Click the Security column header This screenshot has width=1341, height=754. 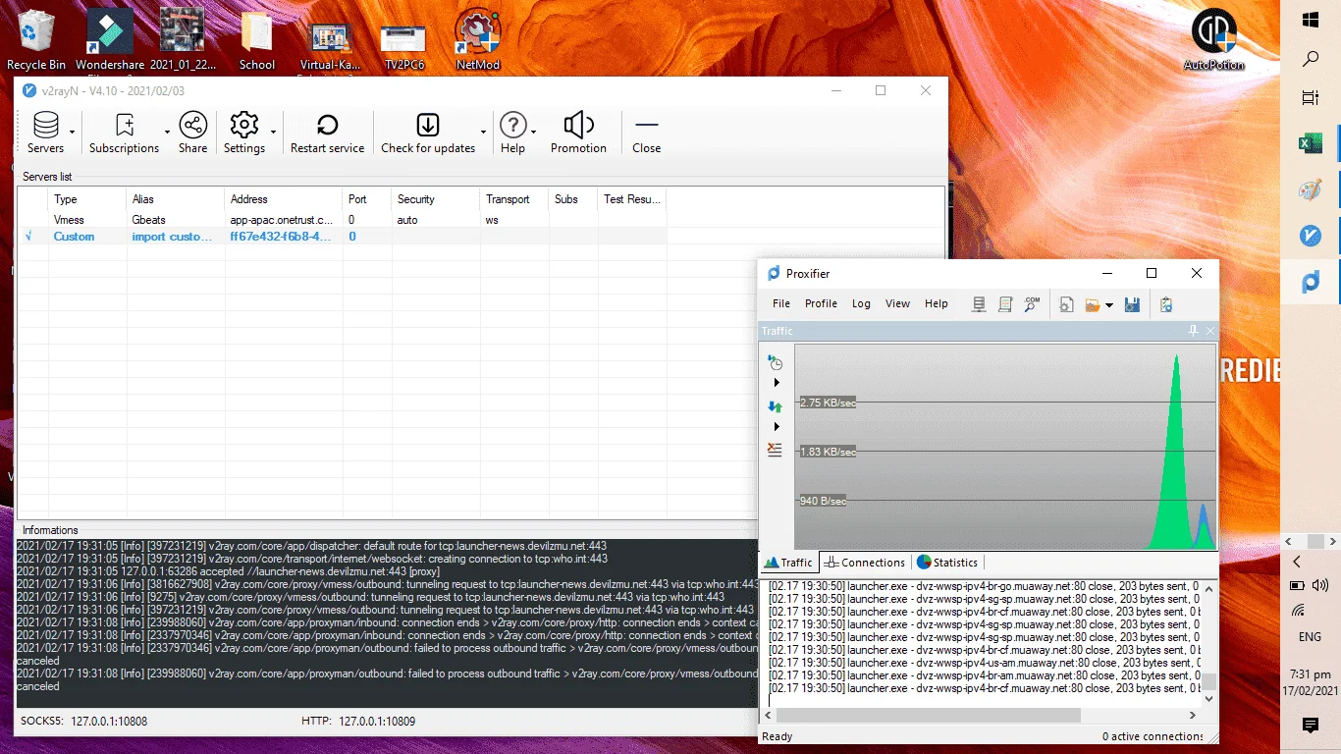(436, 199)
